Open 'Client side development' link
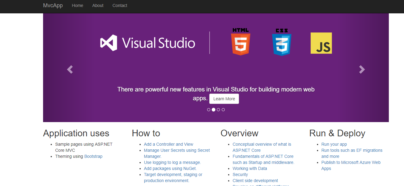The width and height of the screenshot is (404, 186). (x=255, y=181)
